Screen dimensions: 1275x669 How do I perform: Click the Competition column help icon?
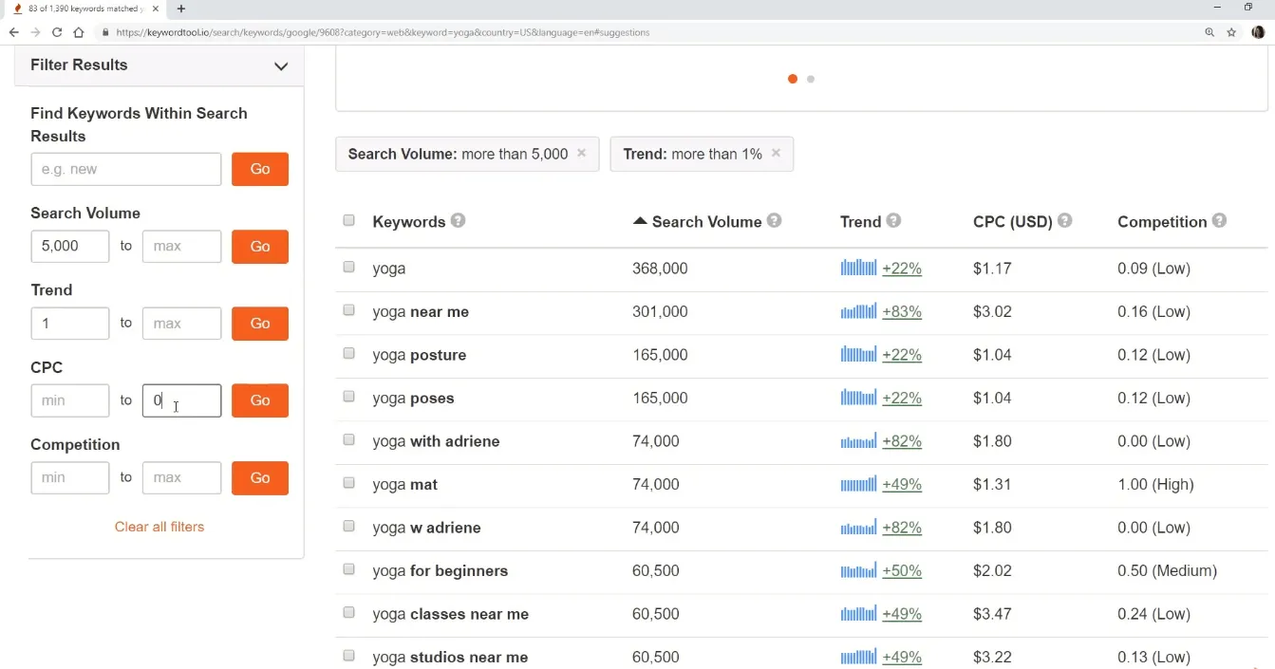pyautogui.click(x=1219, y=221)
